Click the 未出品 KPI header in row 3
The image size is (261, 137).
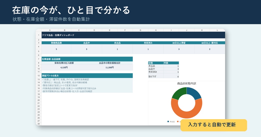tap(117, 43)
